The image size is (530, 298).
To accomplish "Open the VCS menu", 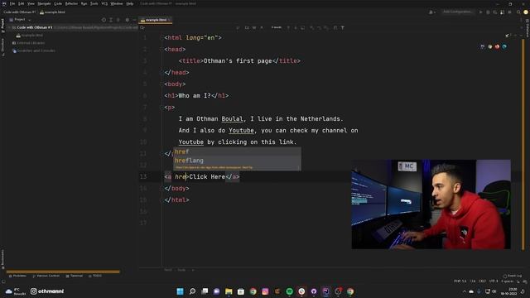I will (104, 3).
